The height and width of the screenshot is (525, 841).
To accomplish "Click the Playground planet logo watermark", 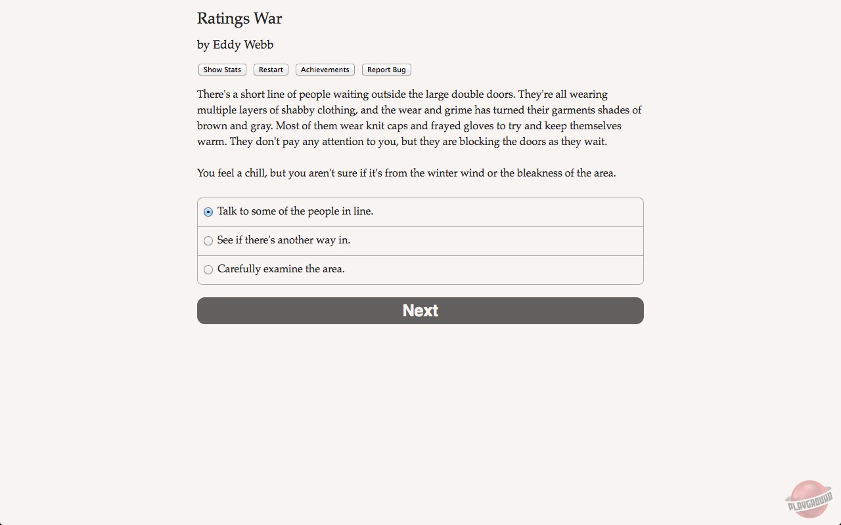I will (x=809, y=500).
